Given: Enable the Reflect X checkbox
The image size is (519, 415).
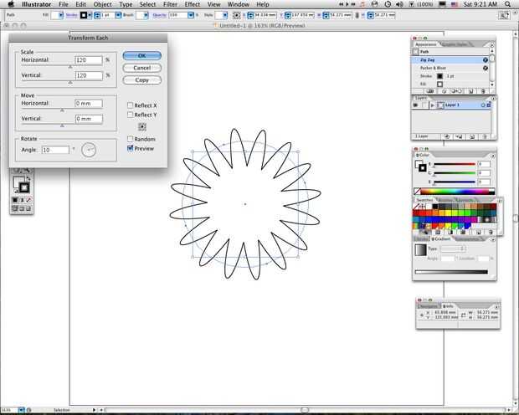Looking at the screenshot, I should point(130,105).
